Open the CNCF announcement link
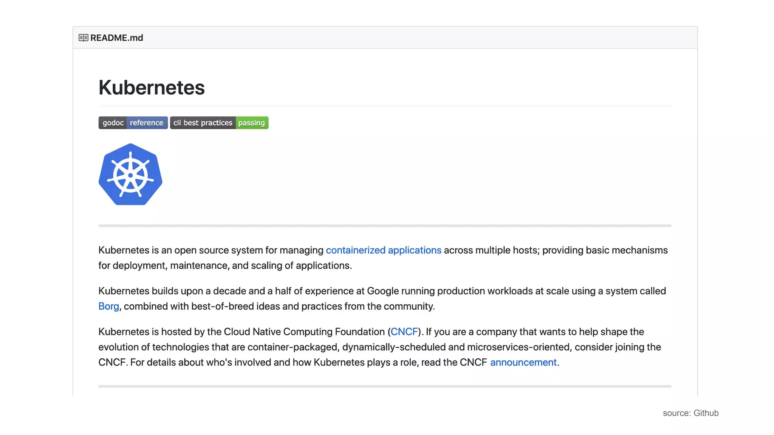The height and width of the screenshot is (435, 774). point(523,362)
